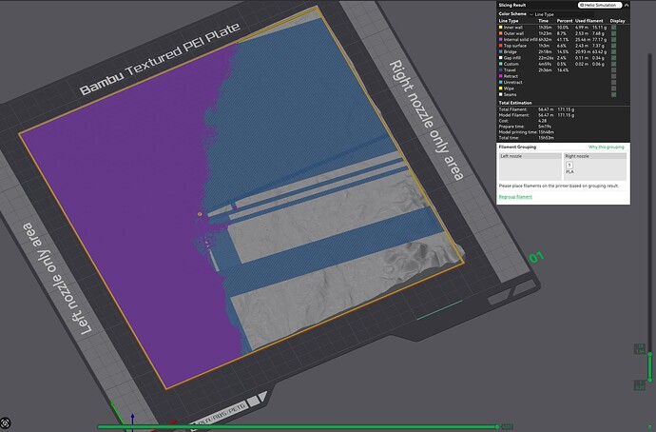Toggle display of Inner wall lines

coord(614,28)
